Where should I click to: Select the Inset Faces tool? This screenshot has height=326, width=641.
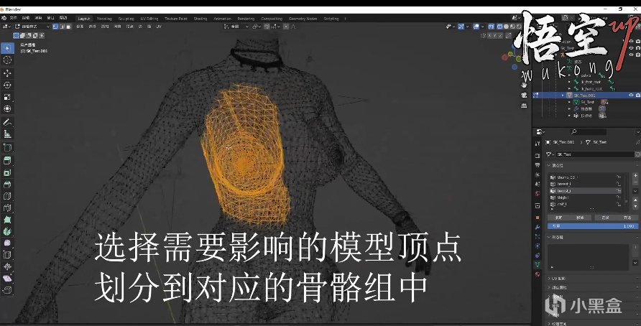click(x=7, y=172)
